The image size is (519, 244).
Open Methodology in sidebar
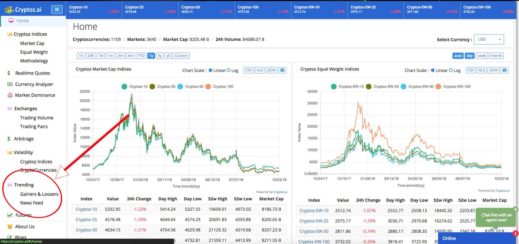coord(34,61)
